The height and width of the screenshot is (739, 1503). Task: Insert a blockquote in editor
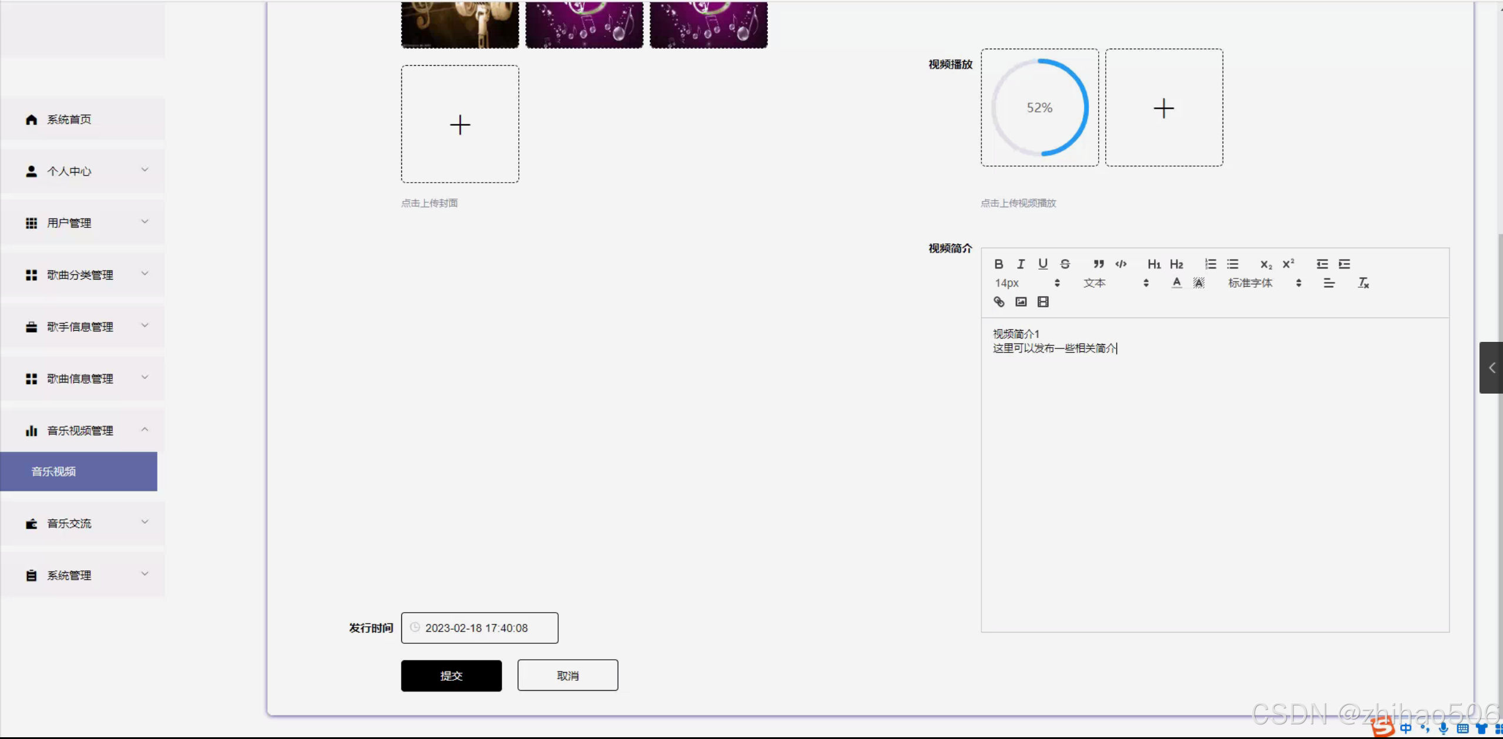click(1098, 264)
